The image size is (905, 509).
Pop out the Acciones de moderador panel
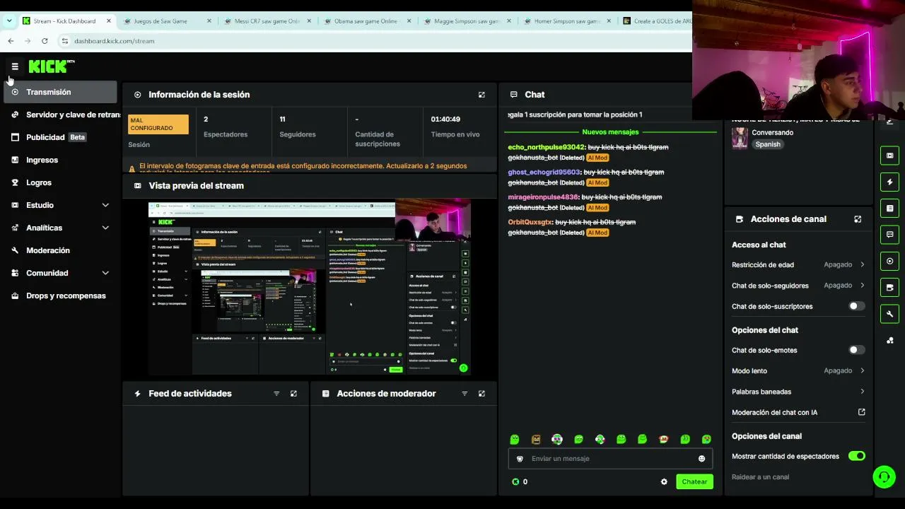481,394
